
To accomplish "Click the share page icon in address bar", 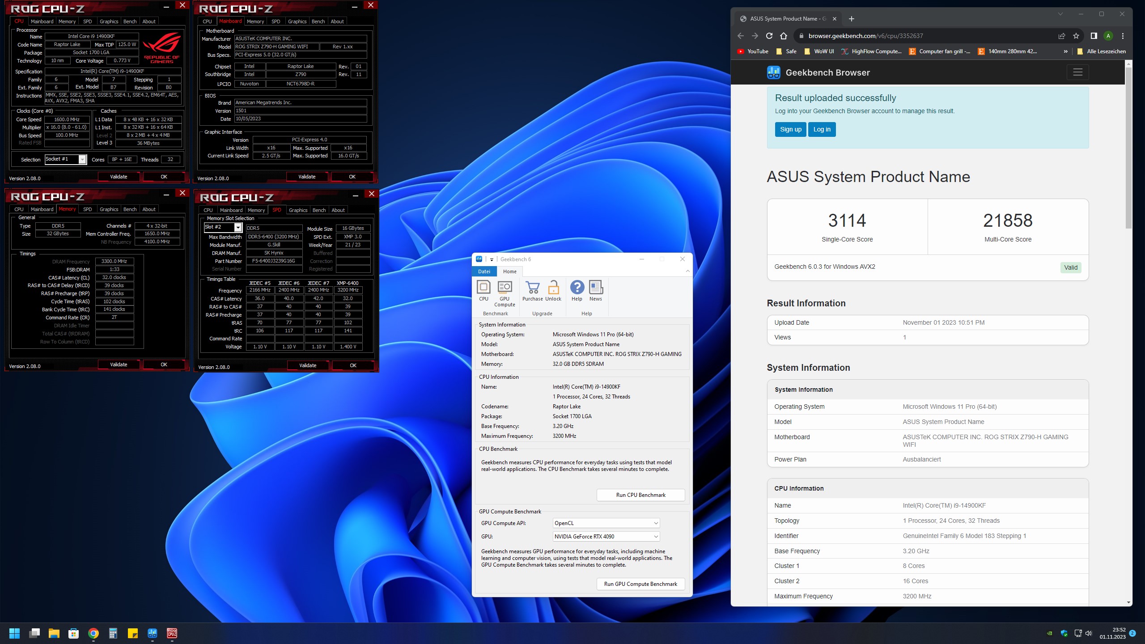I will [x=1062, y=36].
